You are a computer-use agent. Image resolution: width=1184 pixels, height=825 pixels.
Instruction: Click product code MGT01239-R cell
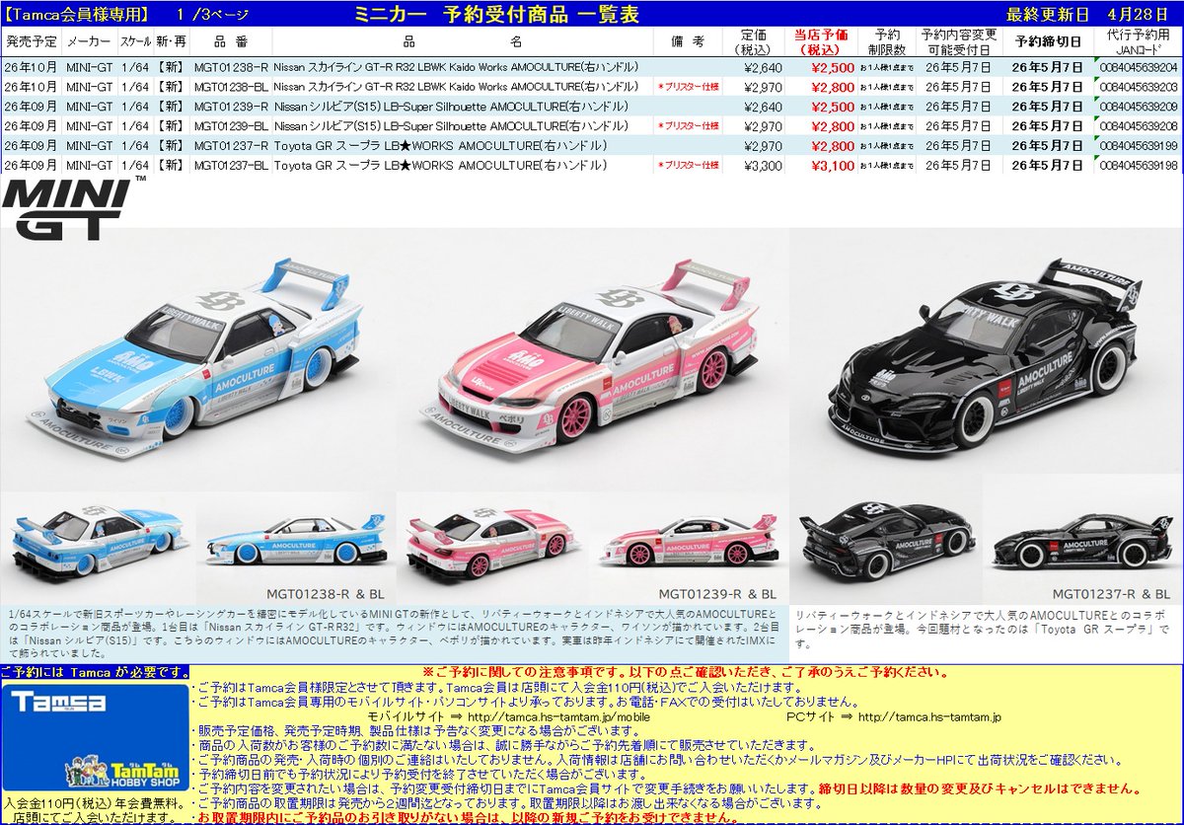[231, 107]
